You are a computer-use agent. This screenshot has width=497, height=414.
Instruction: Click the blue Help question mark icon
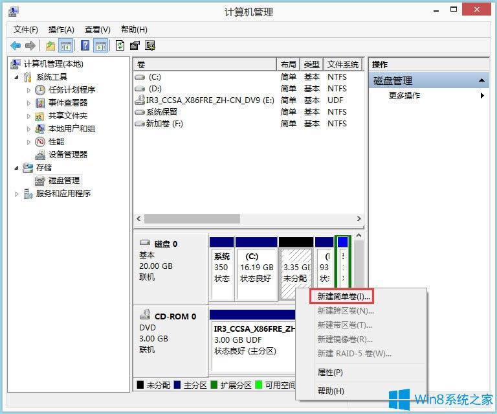(x=85, y=46)
